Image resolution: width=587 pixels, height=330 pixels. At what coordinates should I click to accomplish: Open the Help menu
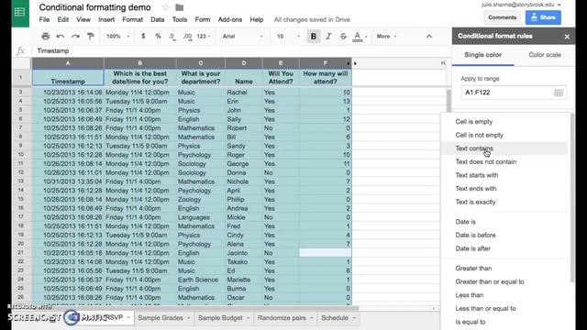257,19
